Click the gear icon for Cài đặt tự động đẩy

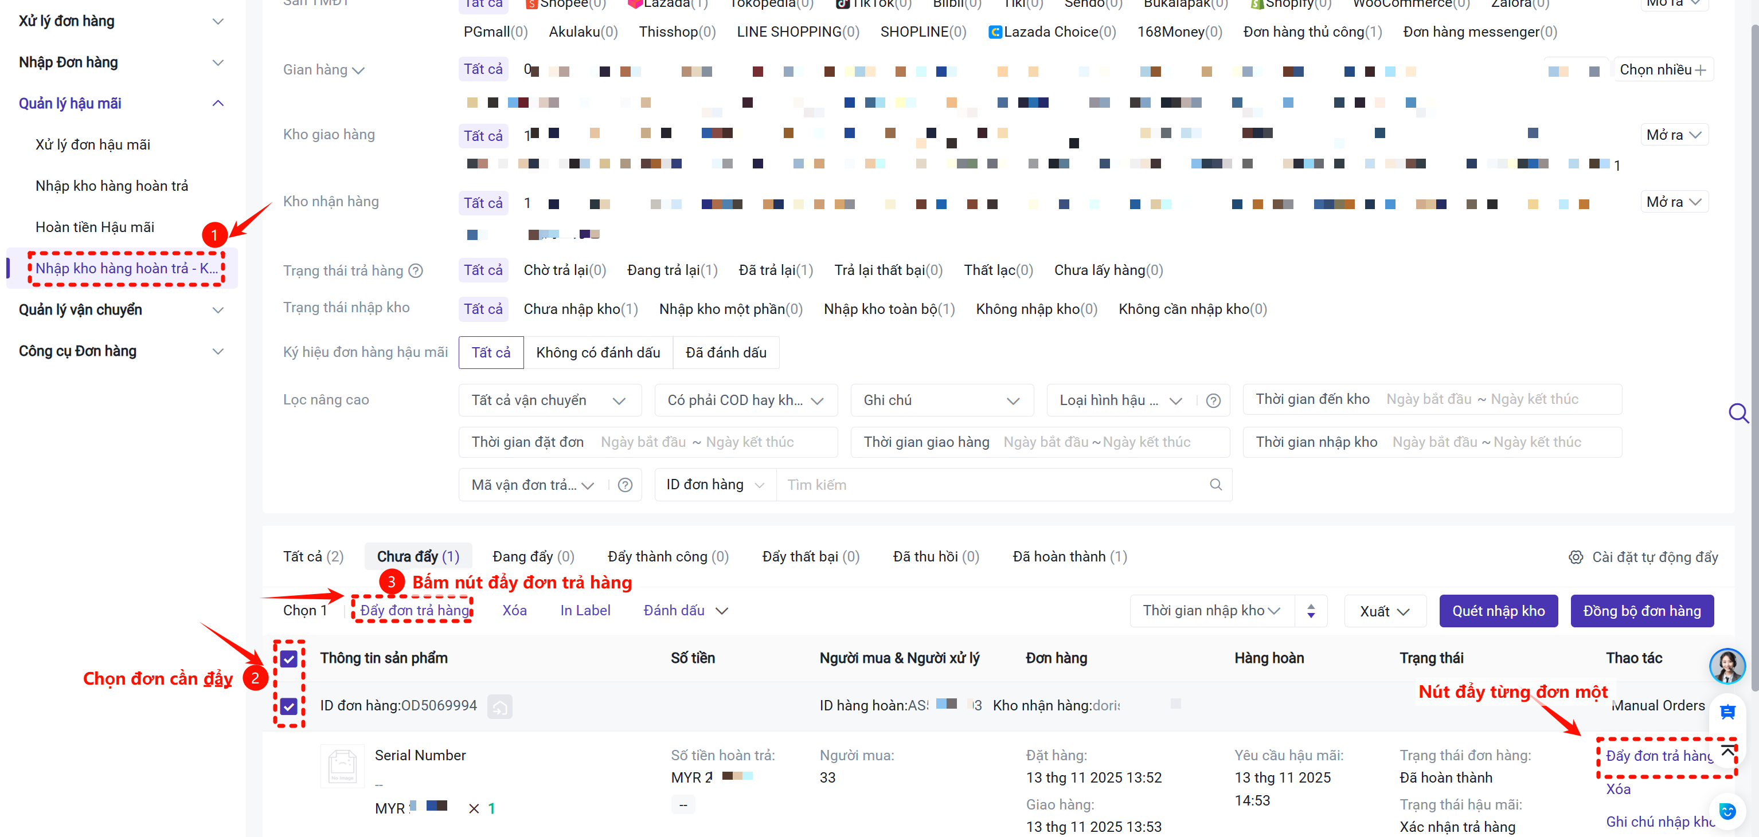click(x=1576, y=557)
